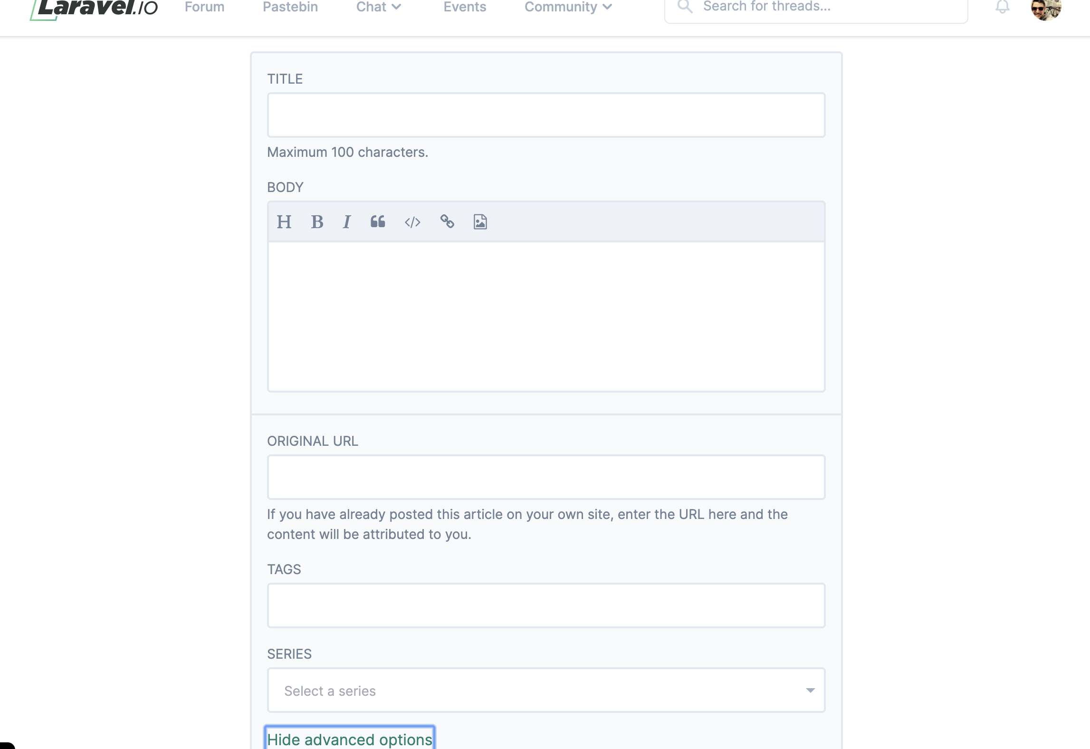This screenshot has height=749, width=1090.
Task: Open the Pastebin navigation link
Action: tap(290, 7)
